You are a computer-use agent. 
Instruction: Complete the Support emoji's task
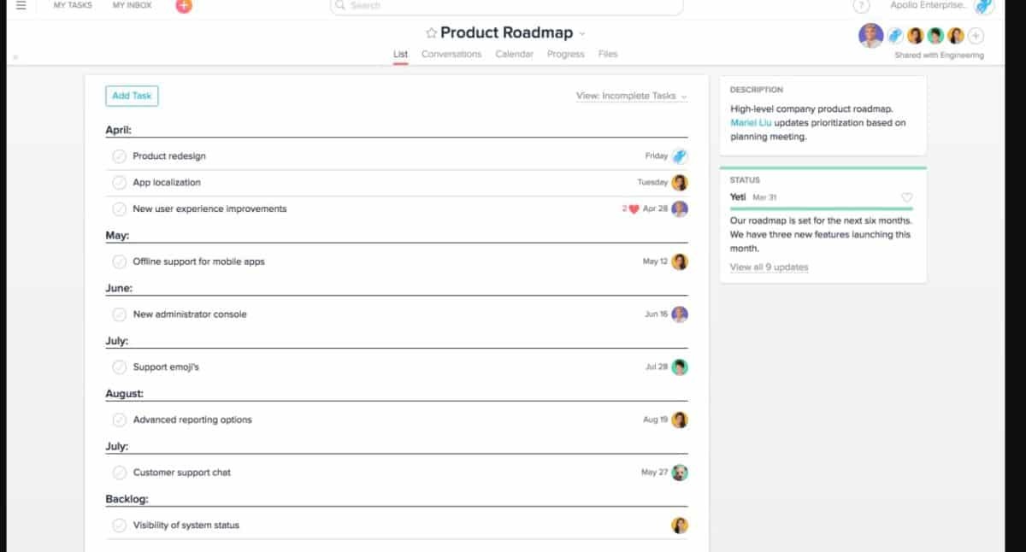pos(120,367)
